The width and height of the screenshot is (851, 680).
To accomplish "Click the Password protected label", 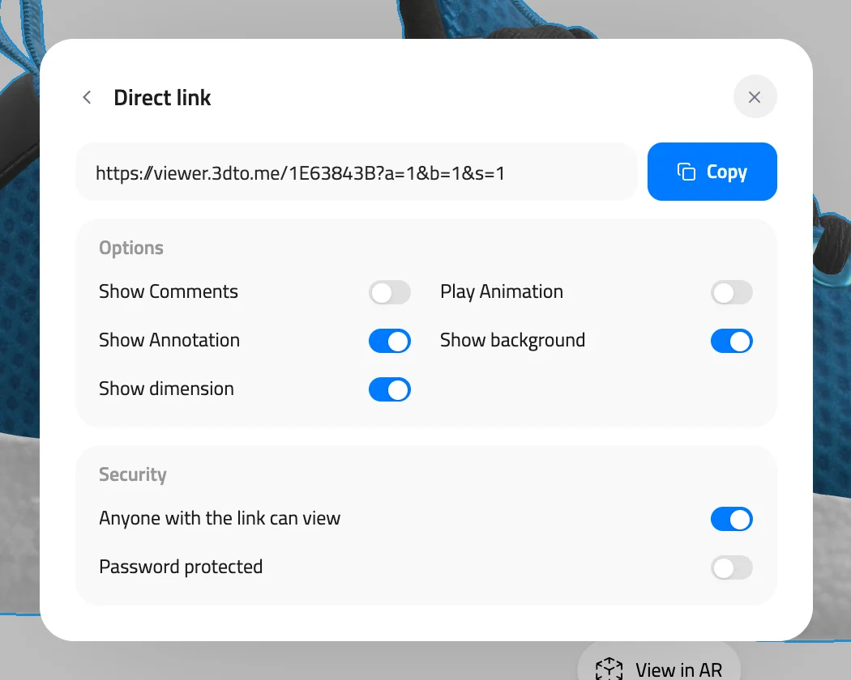I will point(181,567).
